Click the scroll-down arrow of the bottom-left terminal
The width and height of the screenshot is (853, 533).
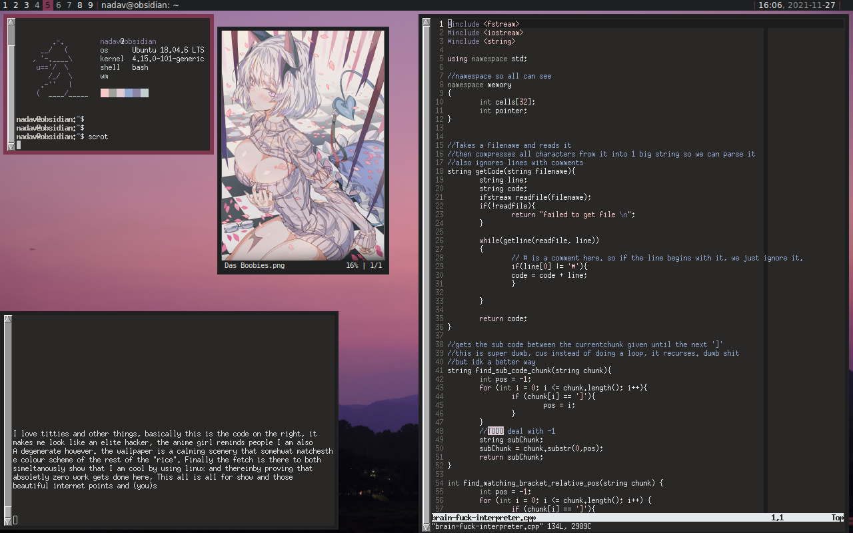[x=8, y=520]
